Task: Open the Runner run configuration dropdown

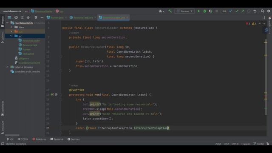Action: pyautogui.click(x=184, y=11)
